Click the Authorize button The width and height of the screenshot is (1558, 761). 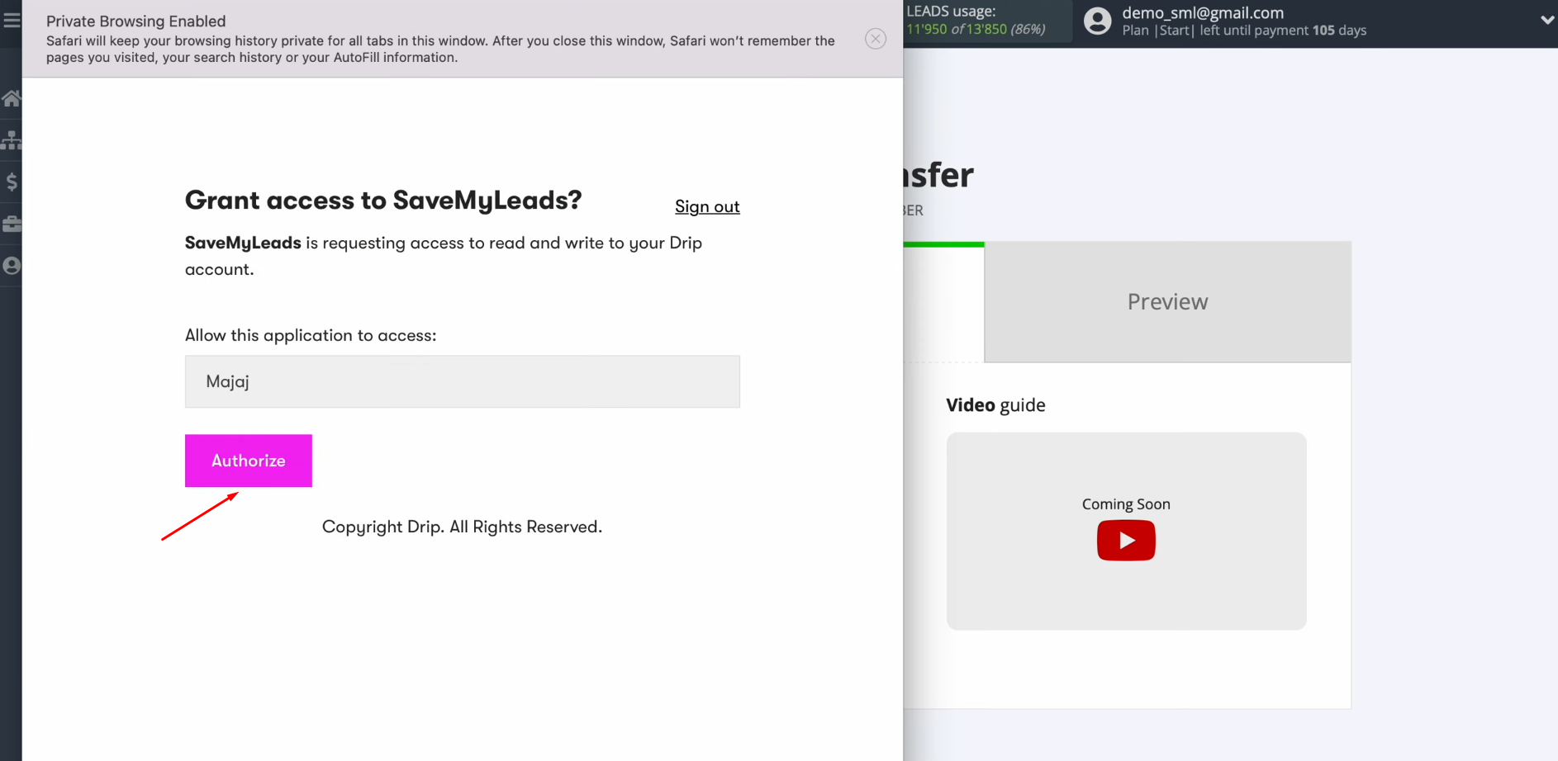249,461
